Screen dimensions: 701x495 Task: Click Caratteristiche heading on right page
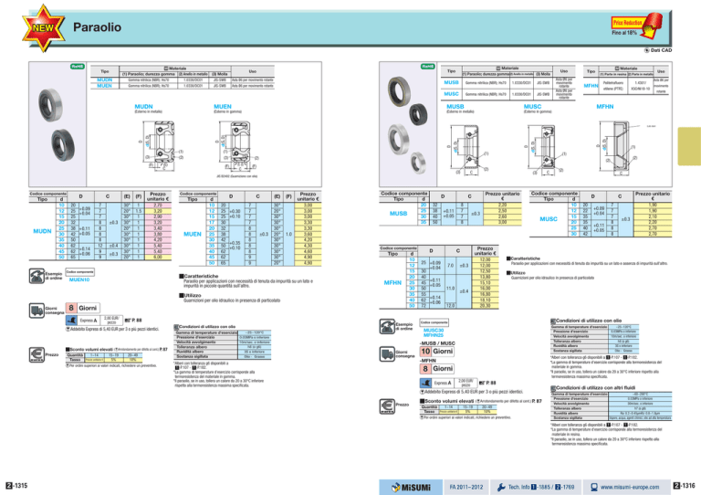pos(523,258)
